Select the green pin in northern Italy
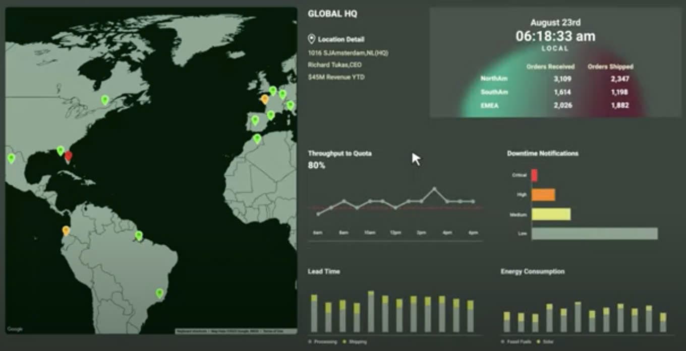This screenshot has height=351, width=686. pos(291,105)
